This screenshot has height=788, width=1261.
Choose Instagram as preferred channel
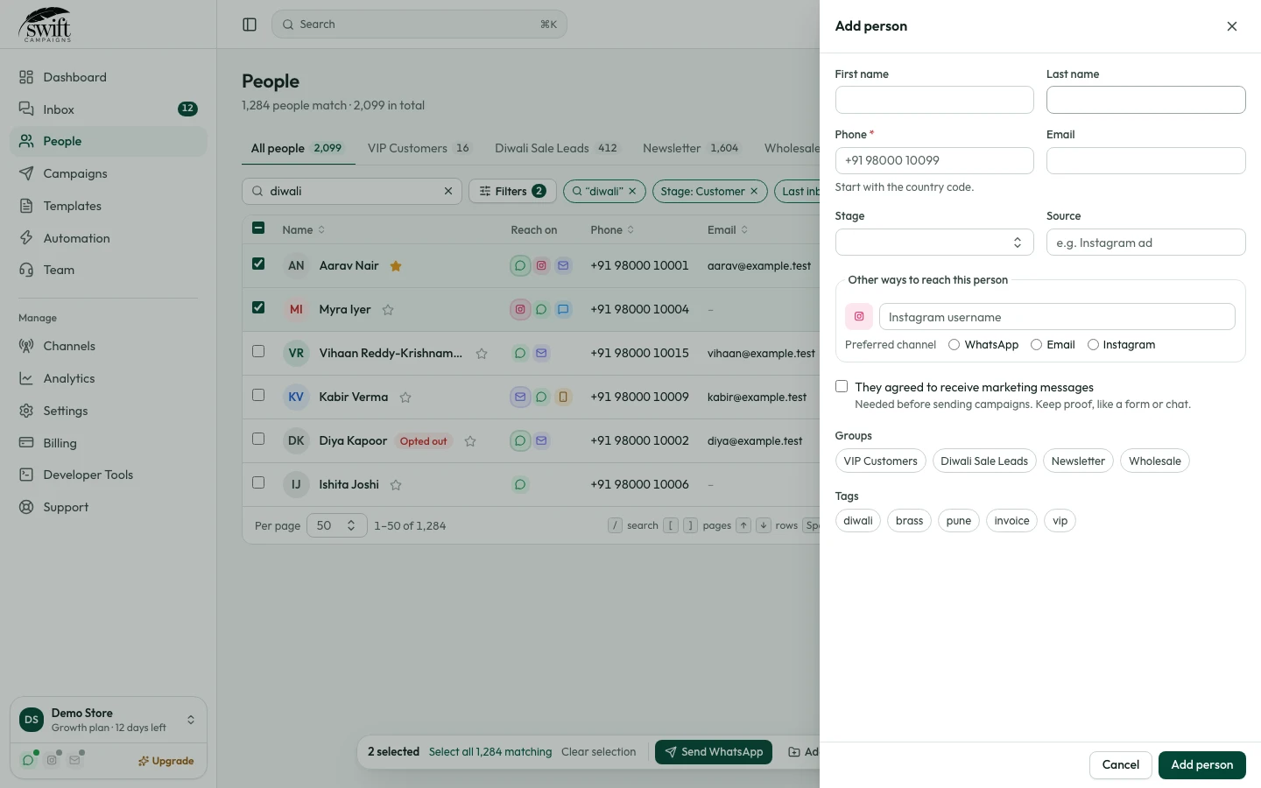coord(1093,345)
